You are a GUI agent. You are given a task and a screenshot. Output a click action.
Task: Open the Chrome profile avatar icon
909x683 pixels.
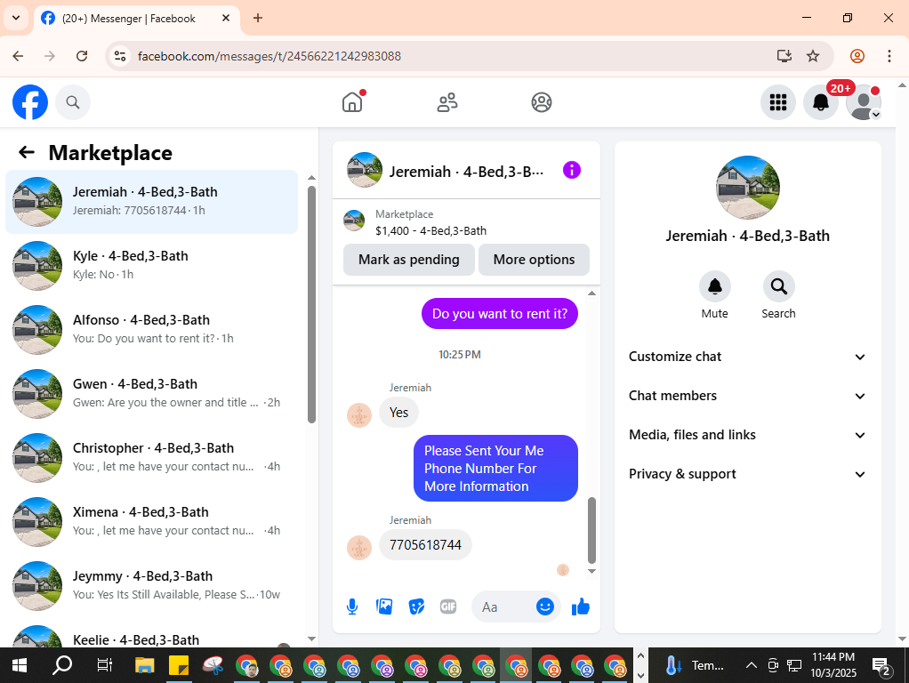[x=857, y=56]
